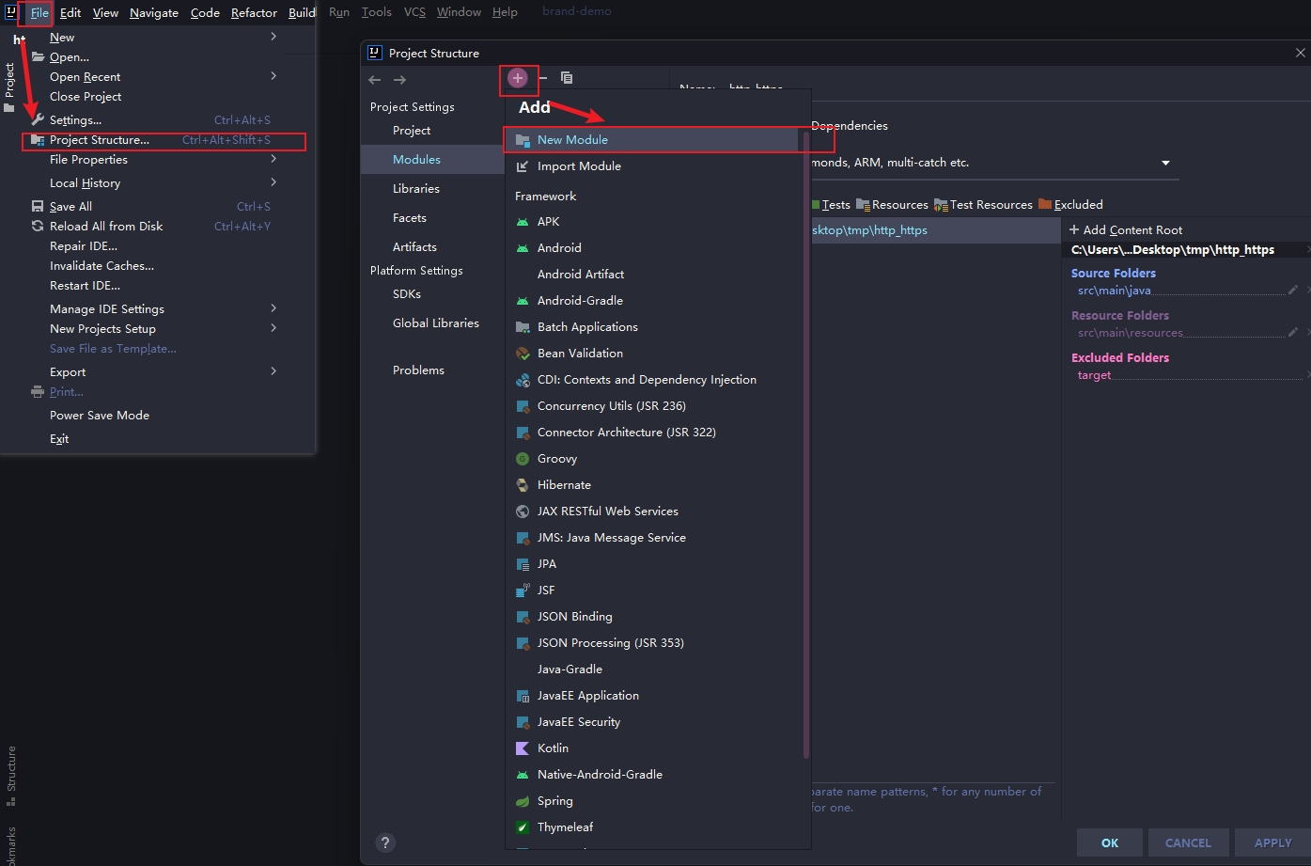Click the floppy disk icon beside Save All
Screen dimensions: 1311x866
click(x=38, y=207)
